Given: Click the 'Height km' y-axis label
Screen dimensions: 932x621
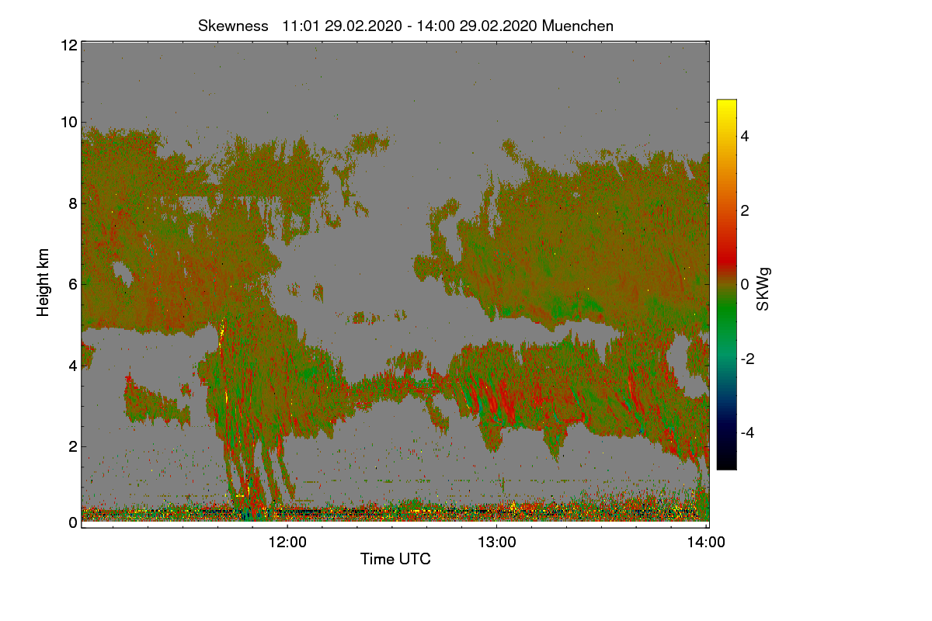Looking at the screenshot, I should pyautogui.click(x=43, y=282).
